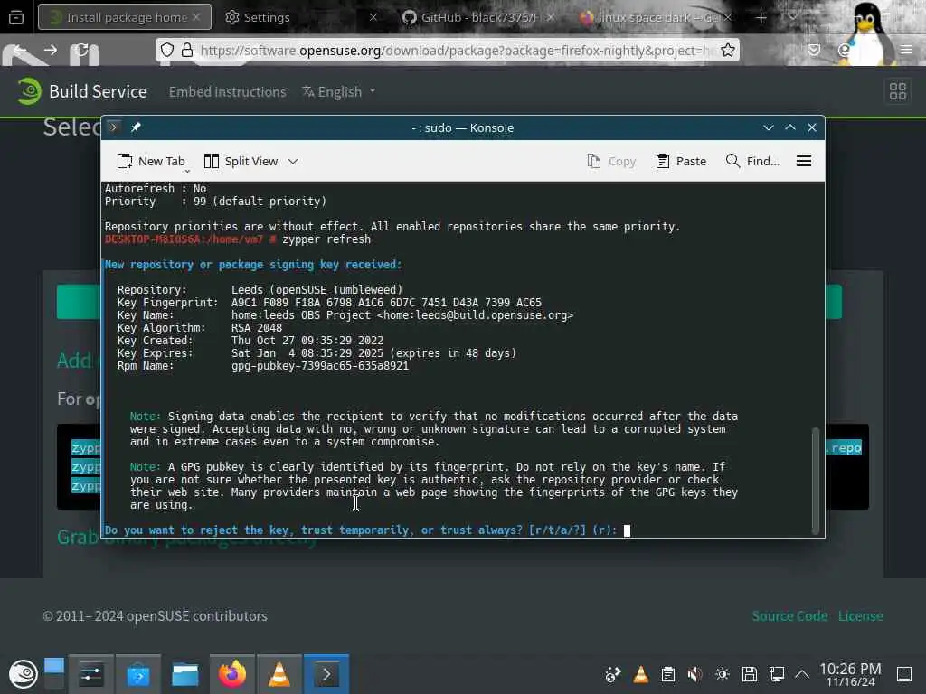This screenshot has width=926, height=694.
Task: Click the site padlock icon
Action: click(x=187, y=51)
